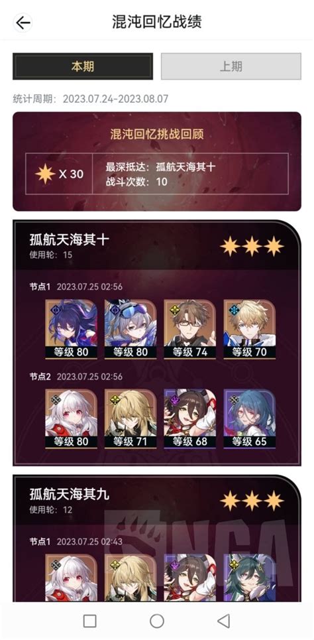The width and height of the screenshot is (314, 640).
Task: Switch to the 上期 tab
Action: (x=231, y=66)
